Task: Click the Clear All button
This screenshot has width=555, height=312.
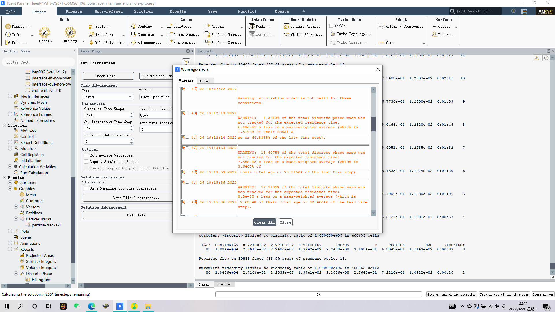Action: coord(264,222)
